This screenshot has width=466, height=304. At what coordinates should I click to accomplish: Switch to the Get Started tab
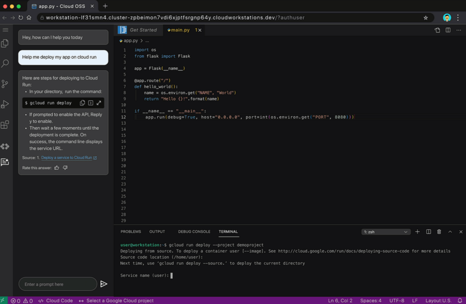point(143,30)
